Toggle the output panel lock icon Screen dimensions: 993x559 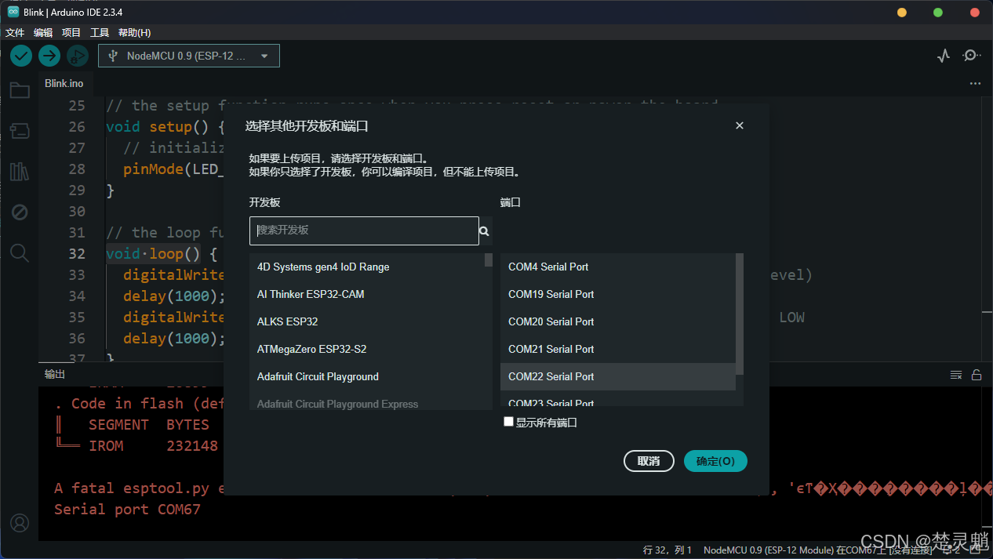click(977, 375)
